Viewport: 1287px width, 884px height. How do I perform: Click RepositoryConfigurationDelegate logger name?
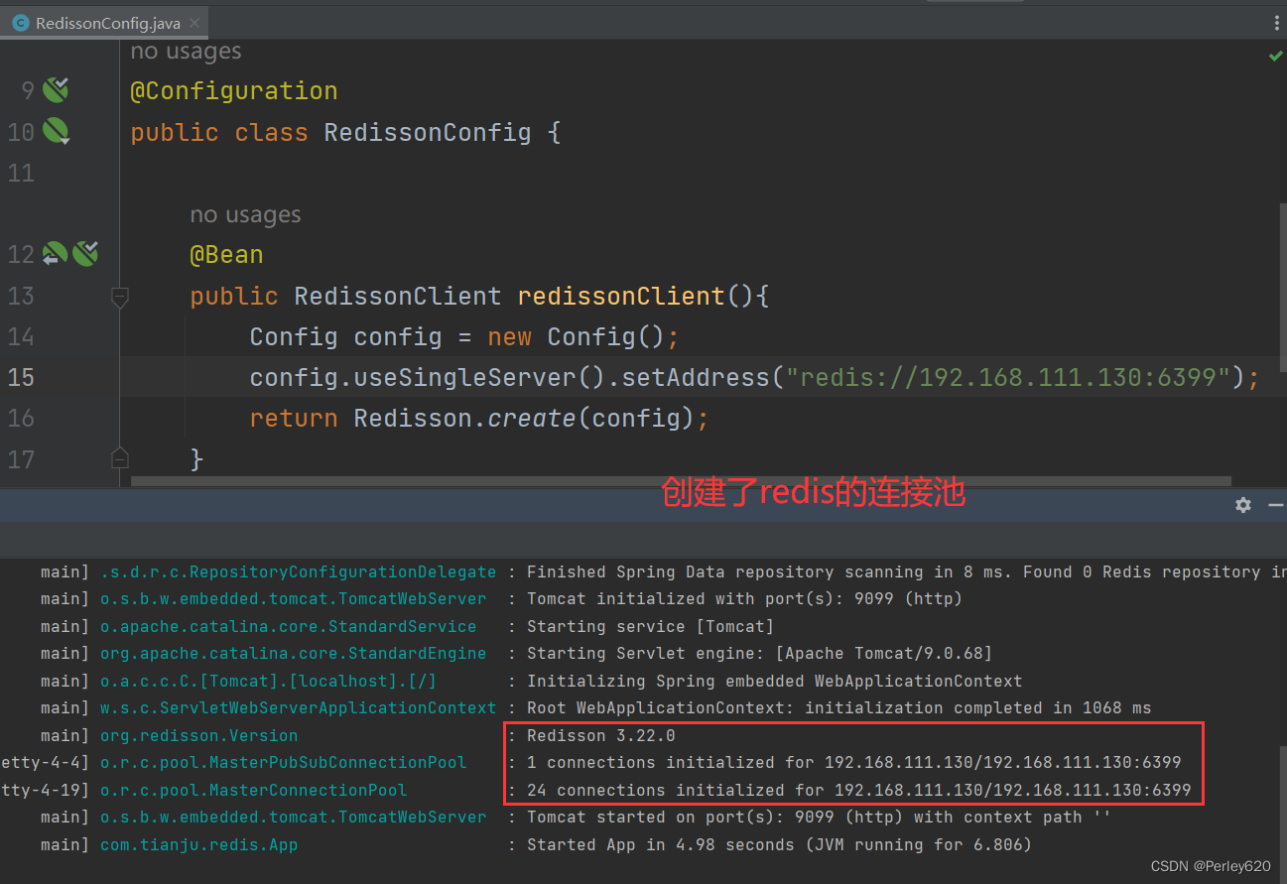coord(298,571)
